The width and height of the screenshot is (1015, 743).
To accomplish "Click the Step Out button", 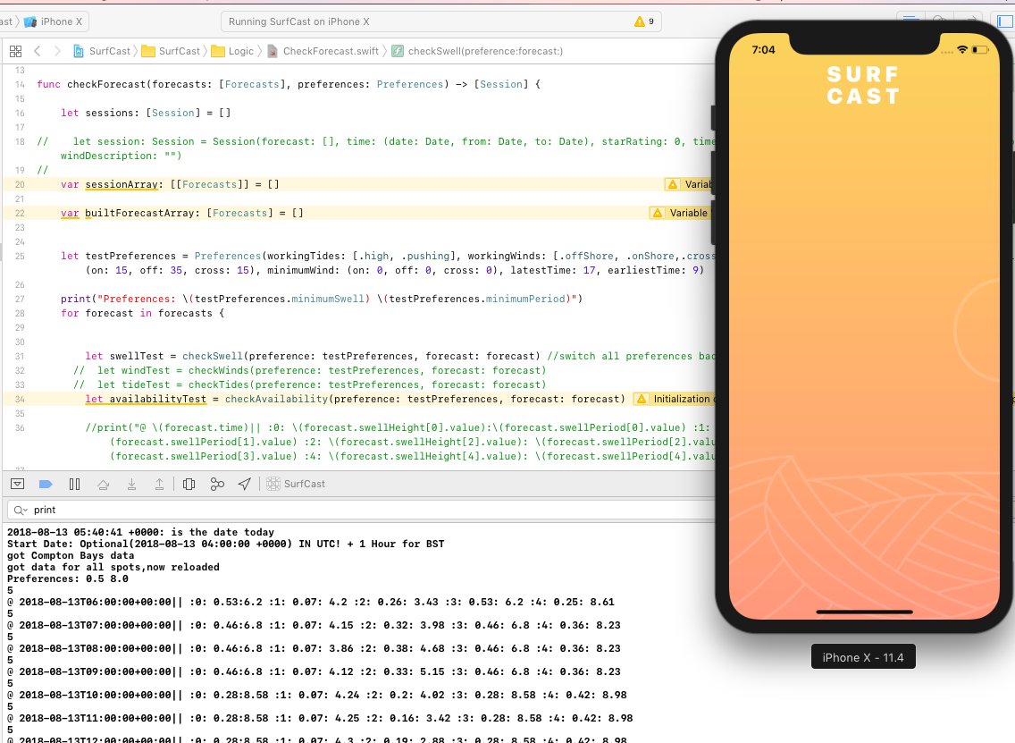I will pyautogui.click(x=159, y=484).
